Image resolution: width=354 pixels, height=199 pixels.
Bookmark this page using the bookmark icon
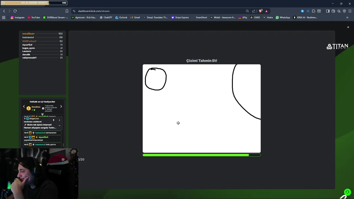(67, 11)
